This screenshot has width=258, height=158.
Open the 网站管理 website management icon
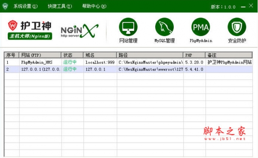pyautogui.click(x=128, y=27)
